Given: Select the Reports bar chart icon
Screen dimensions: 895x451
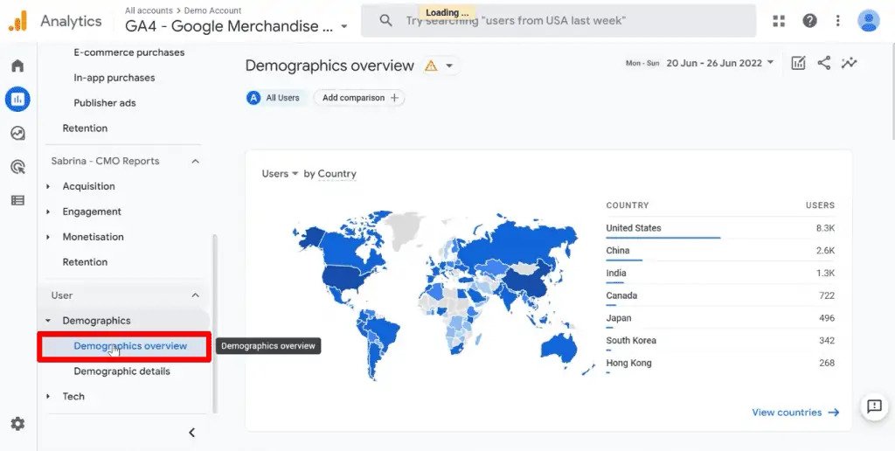Looking at the screenshot, I should click(17, 100).
